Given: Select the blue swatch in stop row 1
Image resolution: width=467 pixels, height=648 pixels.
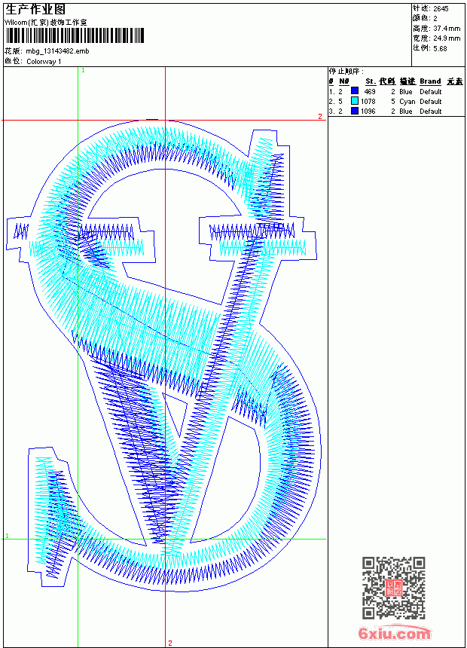Looking at the screenshot, I should click(x=355, y=91).
